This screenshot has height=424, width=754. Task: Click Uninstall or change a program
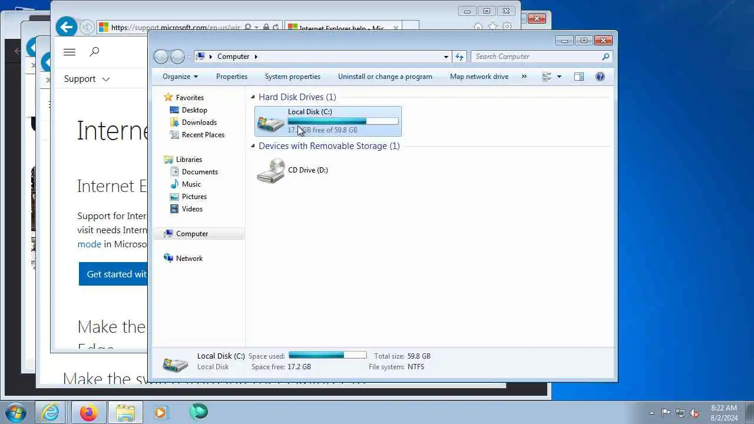[385, 77]
